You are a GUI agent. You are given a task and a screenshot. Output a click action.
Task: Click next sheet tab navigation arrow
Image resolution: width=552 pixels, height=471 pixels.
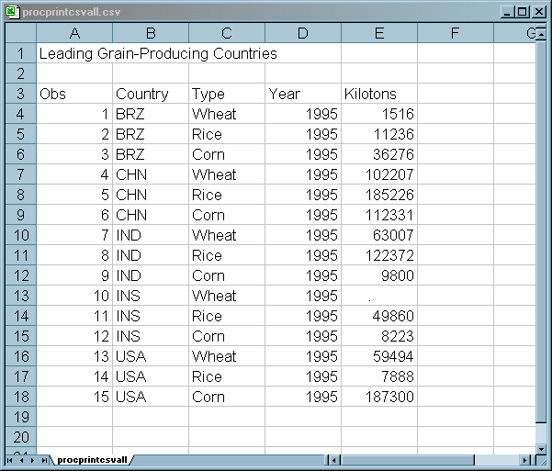click(33, 460)
